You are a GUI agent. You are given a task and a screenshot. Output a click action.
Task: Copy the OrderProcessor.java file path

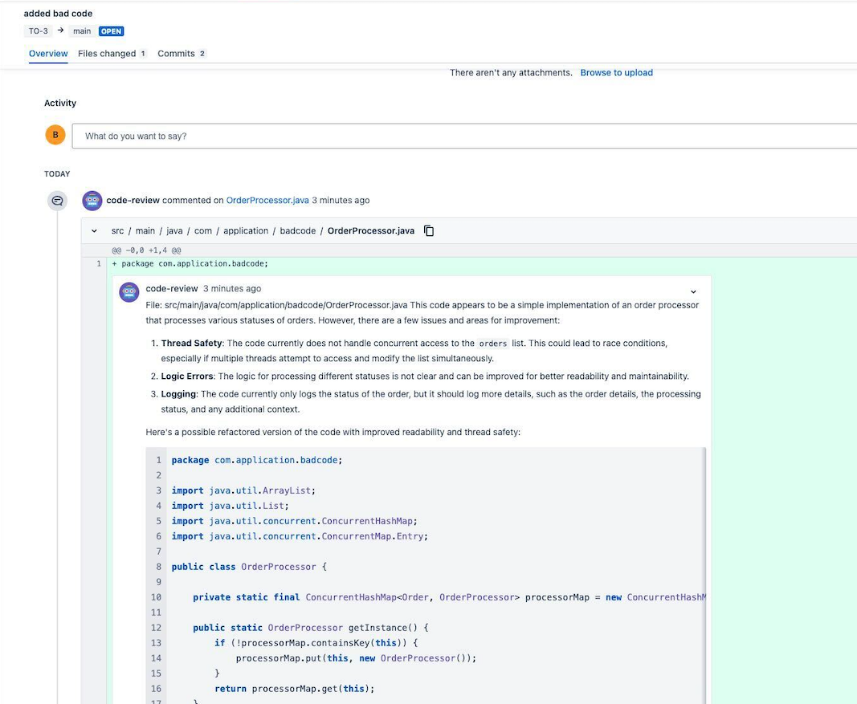pos(429,230)
